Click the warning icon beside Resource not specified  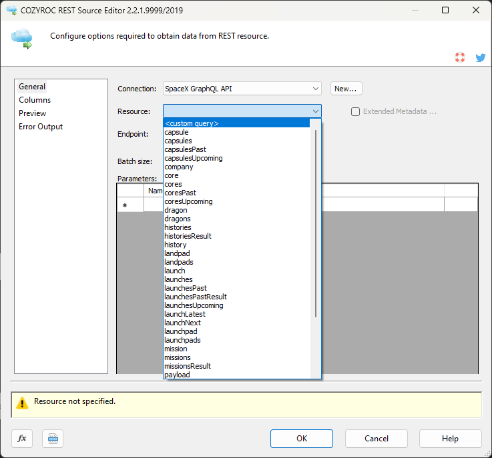(x=22, y=403)
